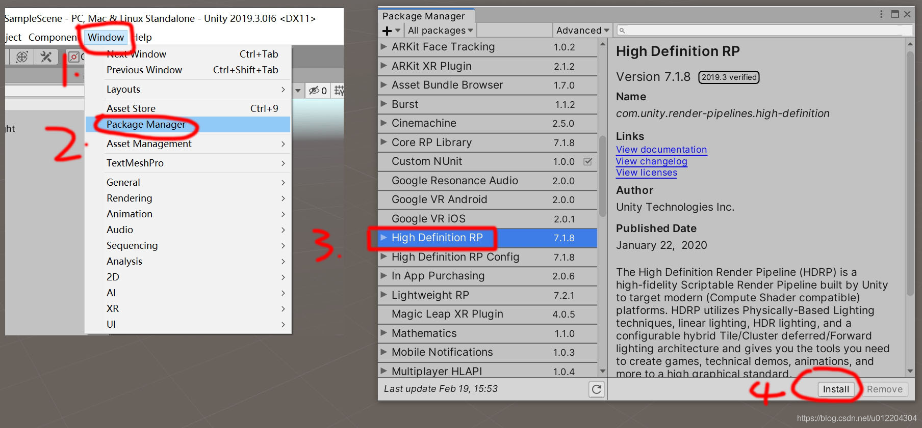The width and height of the screenshot is (922, 428).
Task: Open View licenses link
Action: (x=647, y=173)
